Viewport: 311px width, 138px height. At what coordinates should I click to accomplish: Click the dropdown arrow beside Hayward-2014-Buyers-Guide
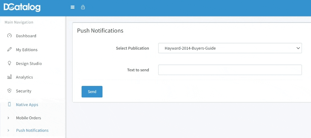click(x=298, y=48)
